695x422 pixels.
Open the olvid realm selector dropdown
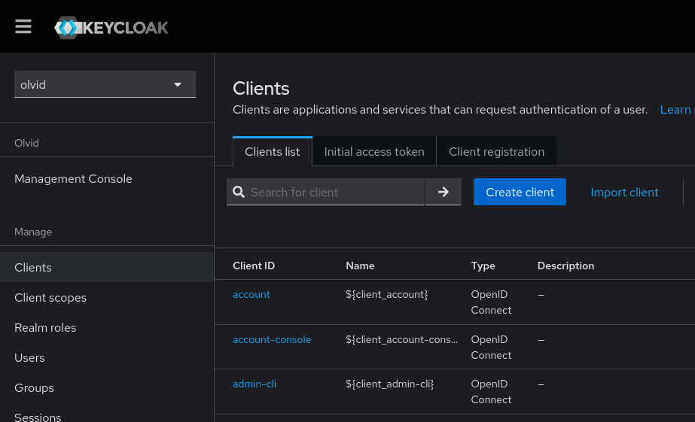coord(105,84)
